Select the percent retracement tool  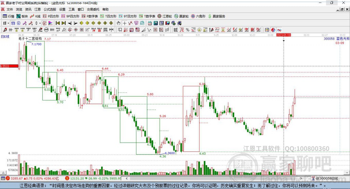click(188, 30)
